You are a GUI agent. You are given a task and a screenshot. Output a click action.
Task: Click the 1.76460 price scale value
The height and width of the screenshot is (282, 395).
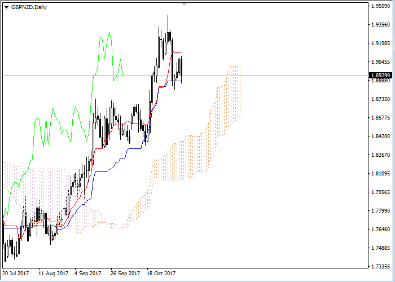coord(380,230)
